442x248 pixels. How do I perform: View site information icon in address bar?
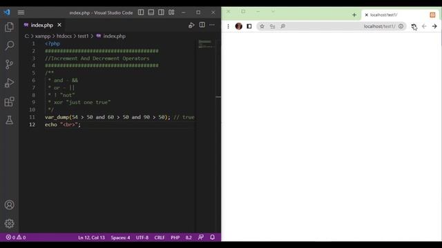click(x=401, y=26)
